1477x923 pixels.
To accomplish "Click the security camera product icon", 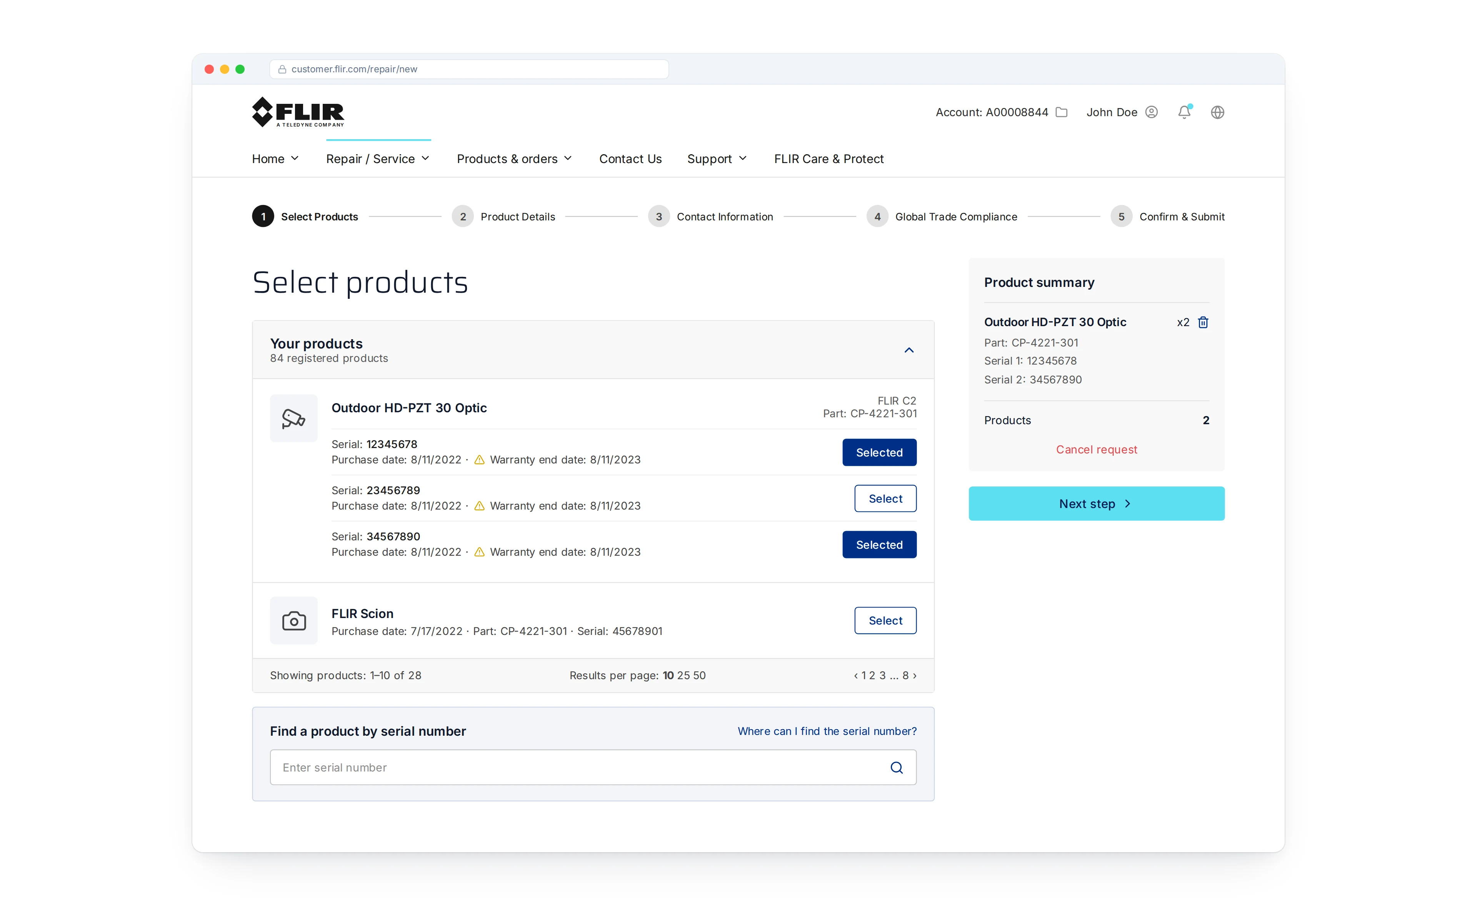I will (x=293, y=418).
